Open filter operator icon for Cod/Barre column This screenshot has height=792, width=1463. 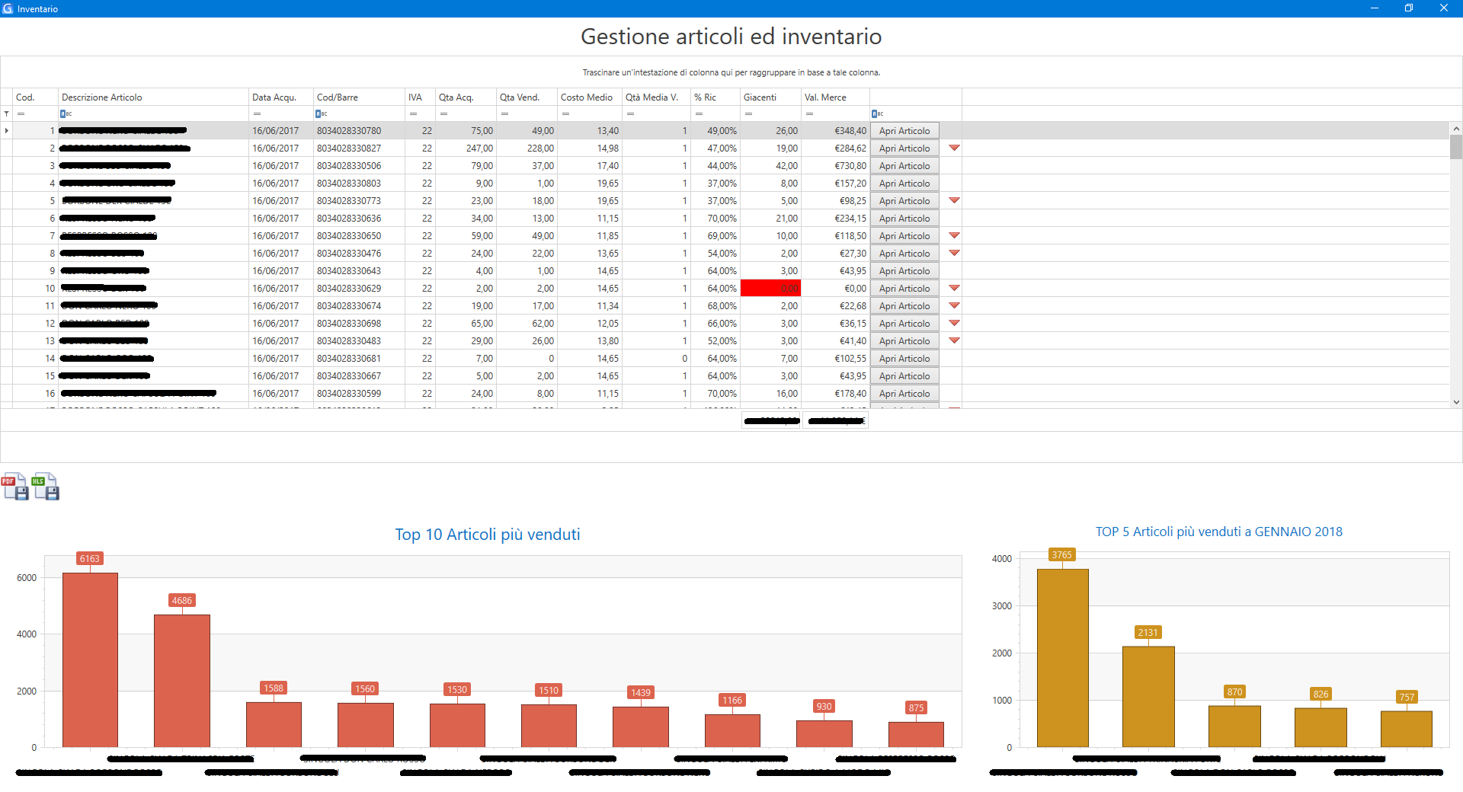click(x=322, y=114)
